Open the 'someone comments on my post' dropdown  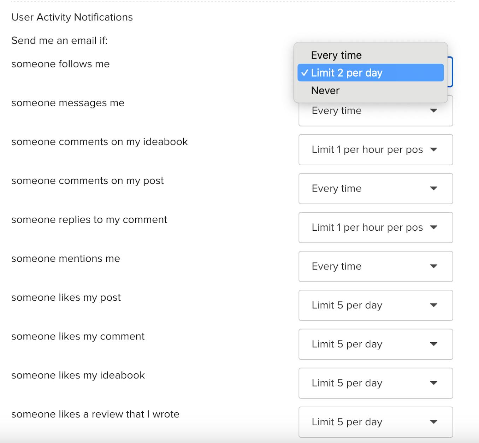(x=375, y=189)
